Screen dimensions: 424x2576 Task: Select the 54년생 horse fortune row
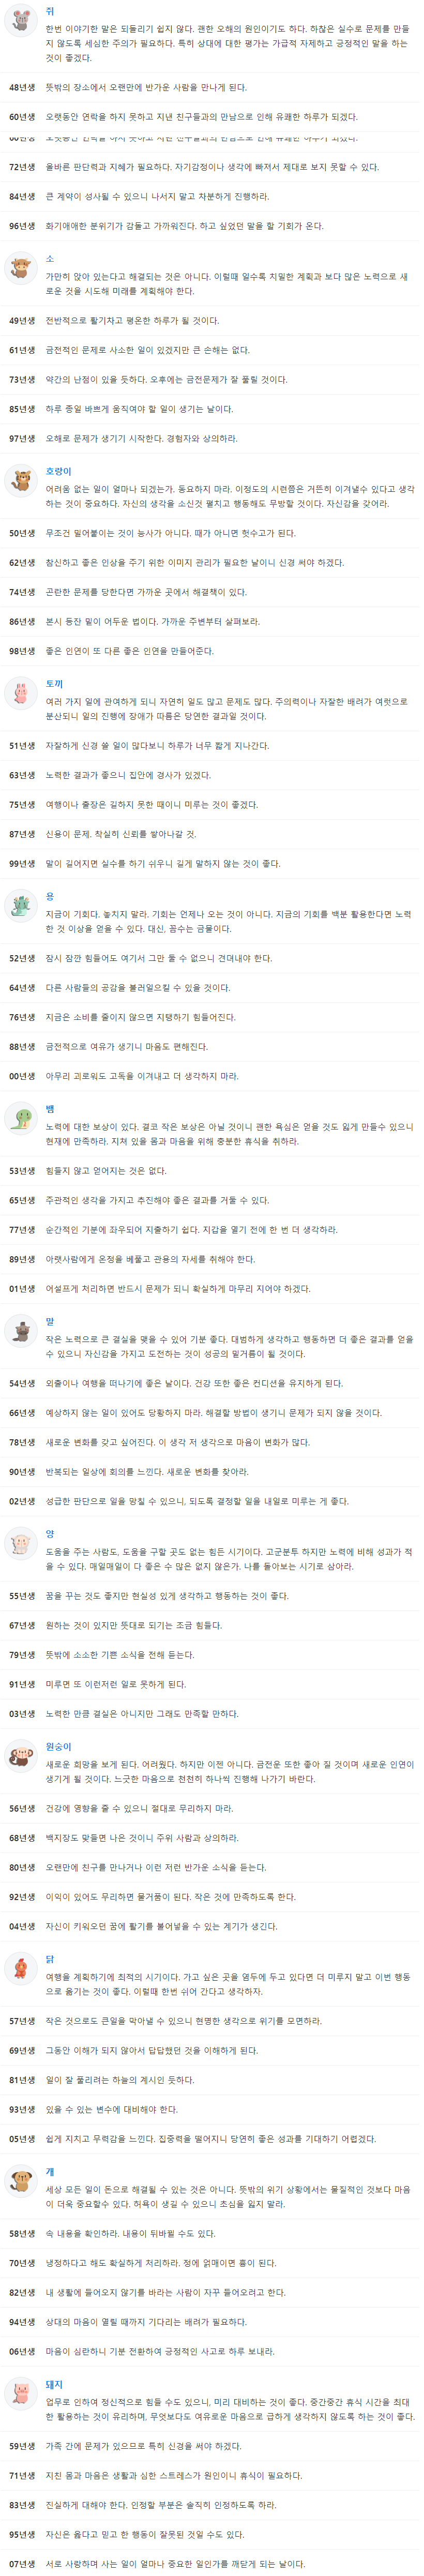[x=212, y=1383]
